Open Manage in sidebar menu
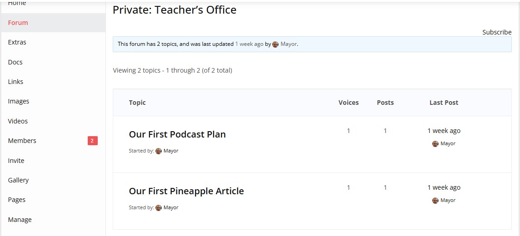The image size is (520, 236). coord(20,220)
